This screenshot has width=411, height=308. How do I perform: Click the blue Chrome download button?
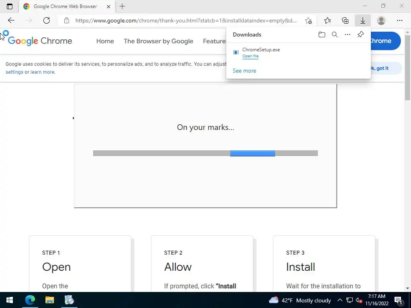coord(385,41)
